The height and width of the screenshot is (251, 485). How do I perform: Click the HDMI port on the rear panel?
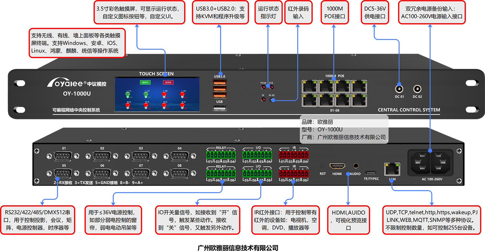pyautogui.click(x=337, y=166)
